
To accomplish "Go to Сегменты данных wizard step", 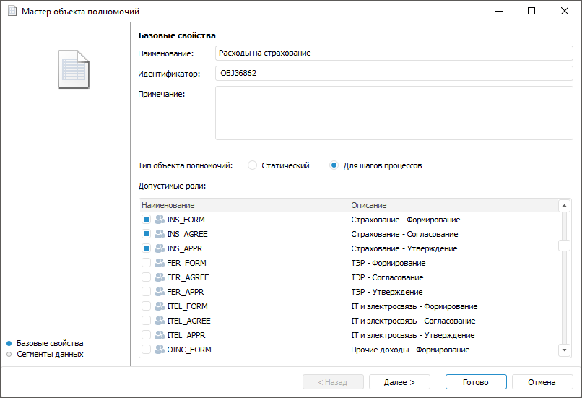I will (x=49, y=354).
